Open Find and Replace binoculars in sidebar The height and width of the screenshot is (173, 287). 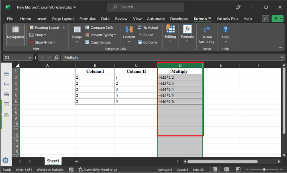pyautogui.click(x=6, y=115)
